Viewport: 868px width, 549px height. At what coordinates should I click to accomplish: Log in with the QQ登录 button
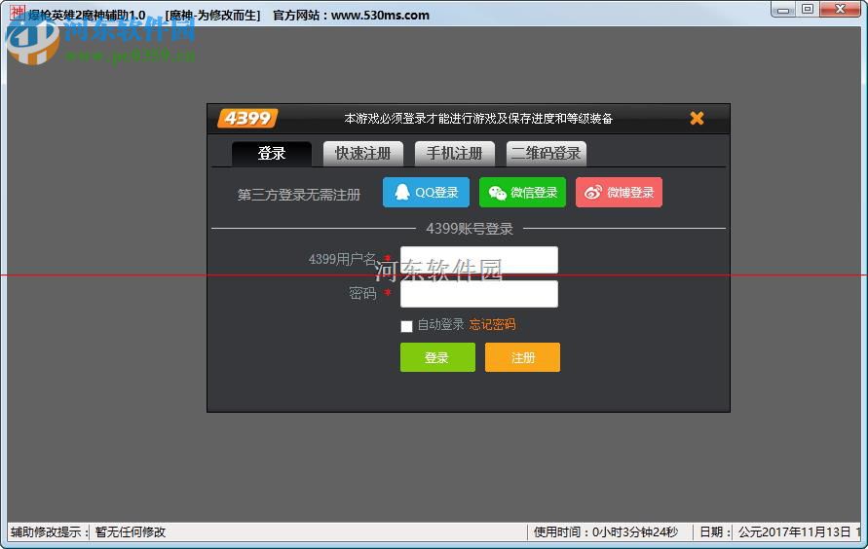pyautogui.click(x=427, y=193)
